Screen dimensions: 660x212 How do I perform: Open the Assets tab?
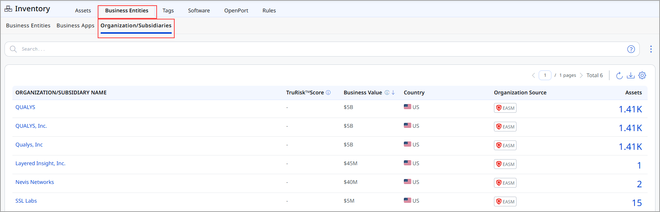coord(83,10)
